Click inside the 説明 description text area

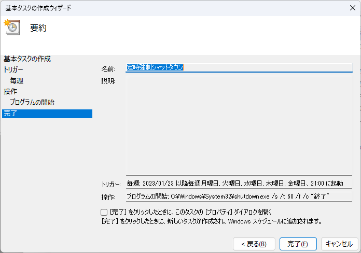(x=239, y=125)
